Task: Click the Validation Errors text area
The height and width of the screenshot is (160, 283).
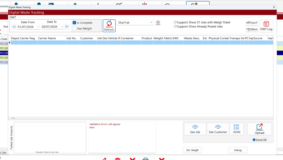Action: pos(122,138)
